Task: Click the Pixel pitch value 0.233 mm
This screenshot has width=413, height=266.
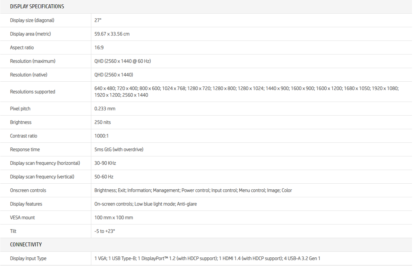Action: pyautogui.click(x=105, y=109)
